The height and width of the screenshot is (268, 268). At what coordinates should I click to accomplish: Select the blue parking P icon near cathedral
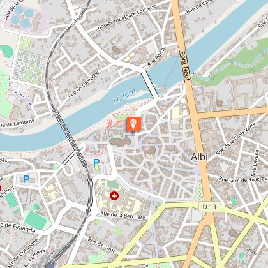96,163
